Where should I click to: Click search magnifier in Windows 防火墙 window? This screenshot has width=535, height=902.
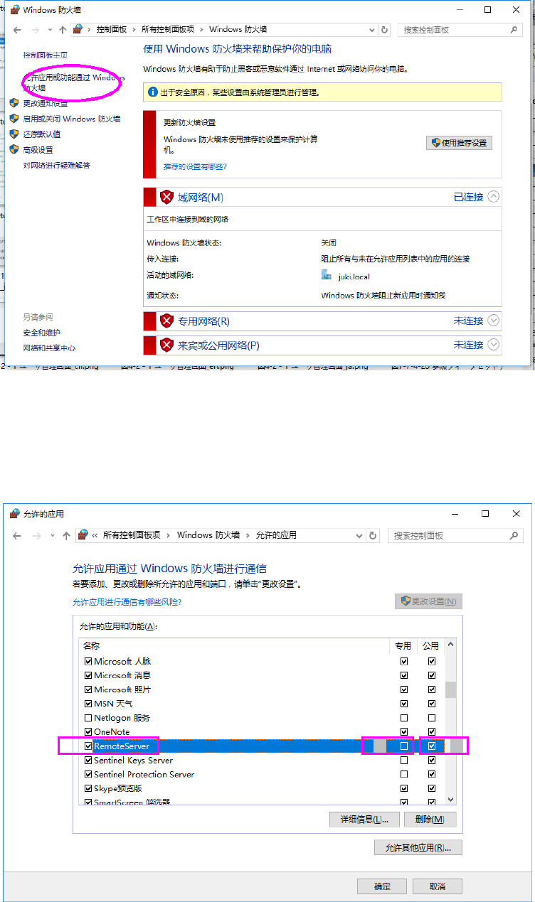[514, 30]
